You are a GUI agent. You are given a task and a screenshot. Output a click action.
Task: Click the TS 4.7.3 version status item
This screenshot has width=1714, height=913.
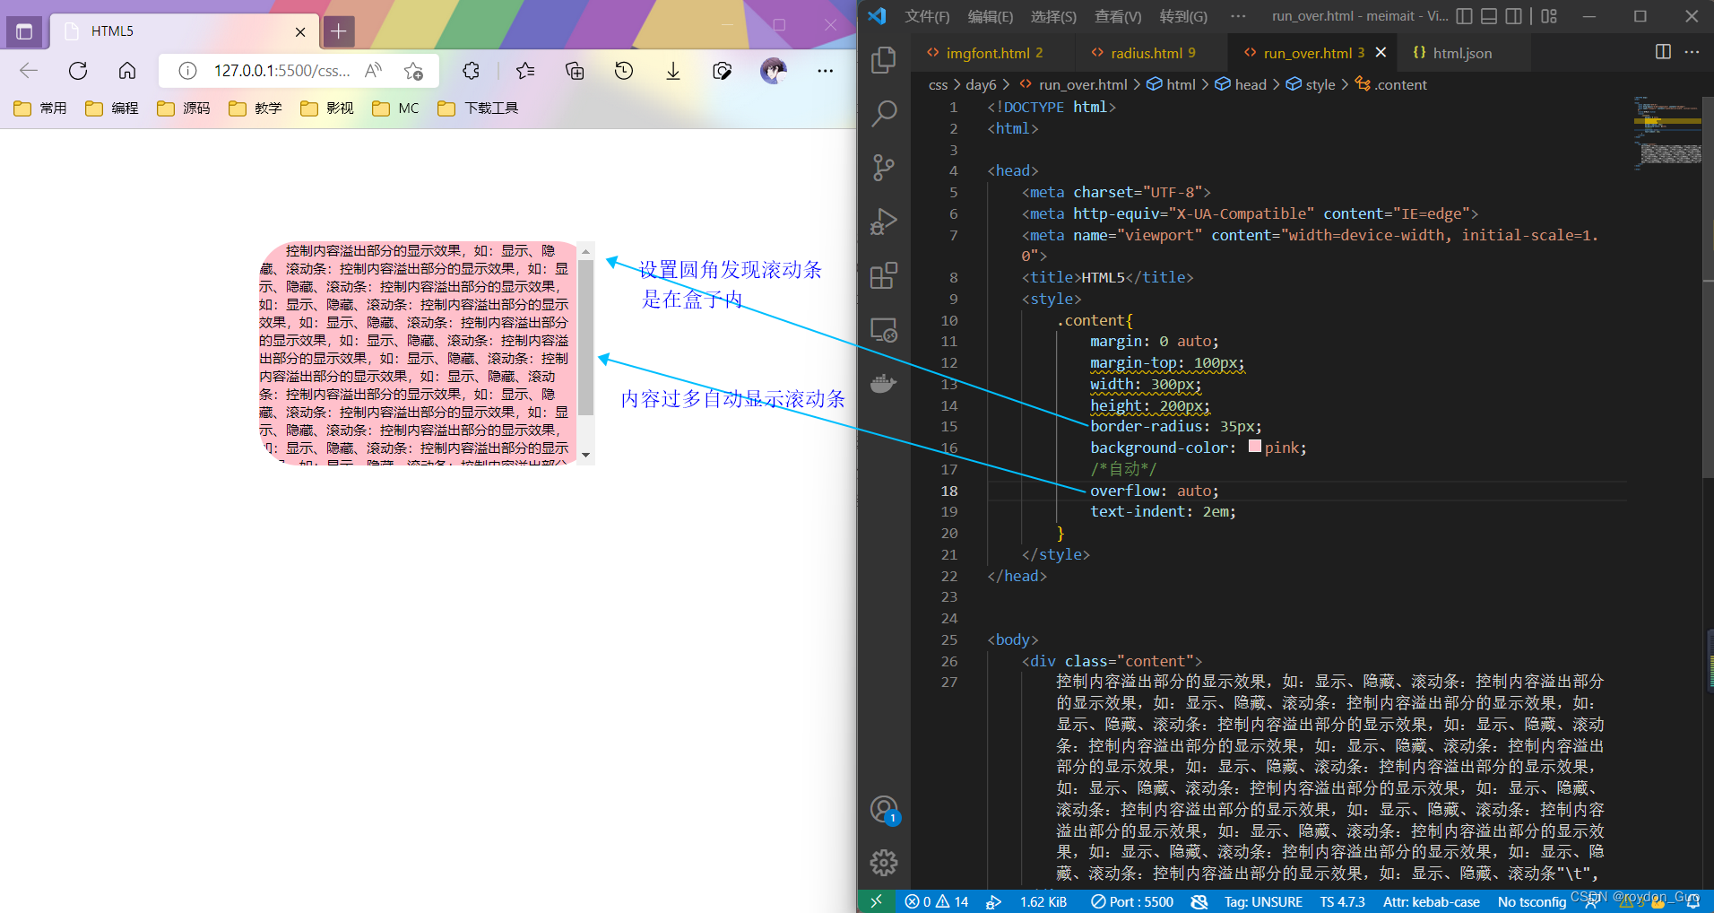point(1342,901)
